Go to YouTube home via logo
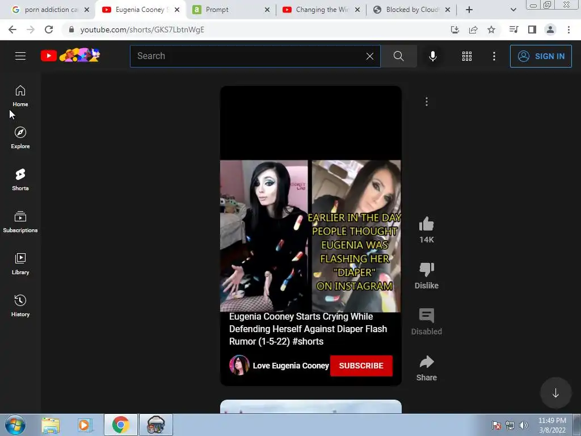The image size is (581, 436). click(x=70, y=56)
